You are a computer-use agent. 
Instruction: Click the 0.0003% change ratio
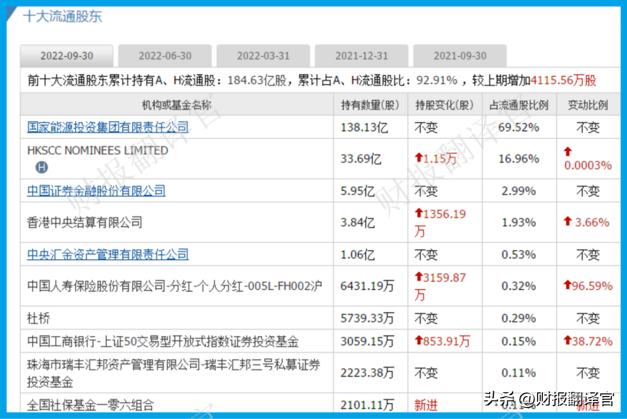tap(588, 166)
